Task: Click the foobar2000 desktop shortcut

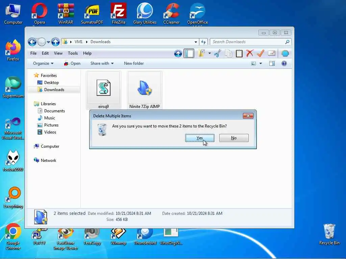Action: click(13, 161)
